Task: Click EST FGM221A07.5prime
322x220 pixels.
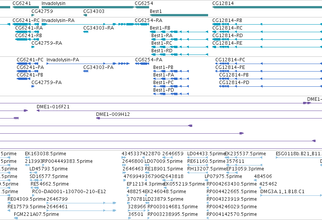Action: tap(16, 218)
